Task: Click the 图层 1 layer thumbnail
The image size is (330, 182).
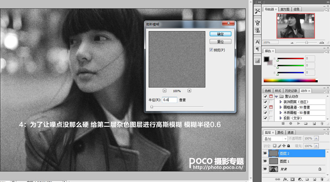Action: (x=274, y=161)
